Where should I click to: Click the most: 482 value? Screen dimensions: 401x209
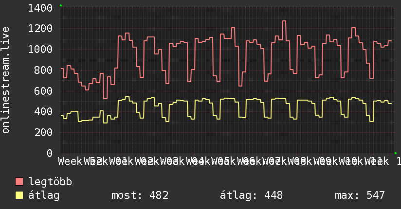[x=140, y=195]
